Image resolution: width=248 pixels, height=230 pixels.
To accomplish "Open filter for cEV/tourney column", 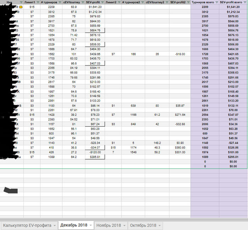I will [83, 2].
